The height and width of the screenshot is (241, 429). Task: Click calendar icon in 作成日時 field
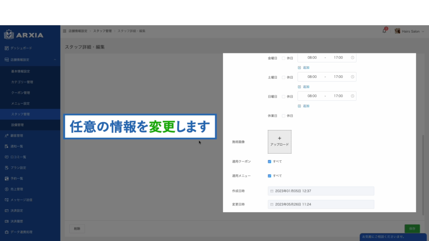271,191
